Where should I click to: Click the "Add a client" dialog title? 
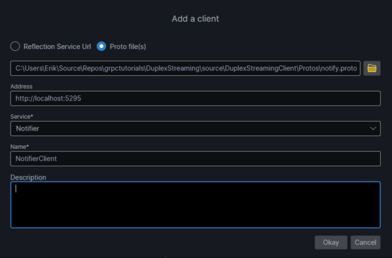(195, 19)
